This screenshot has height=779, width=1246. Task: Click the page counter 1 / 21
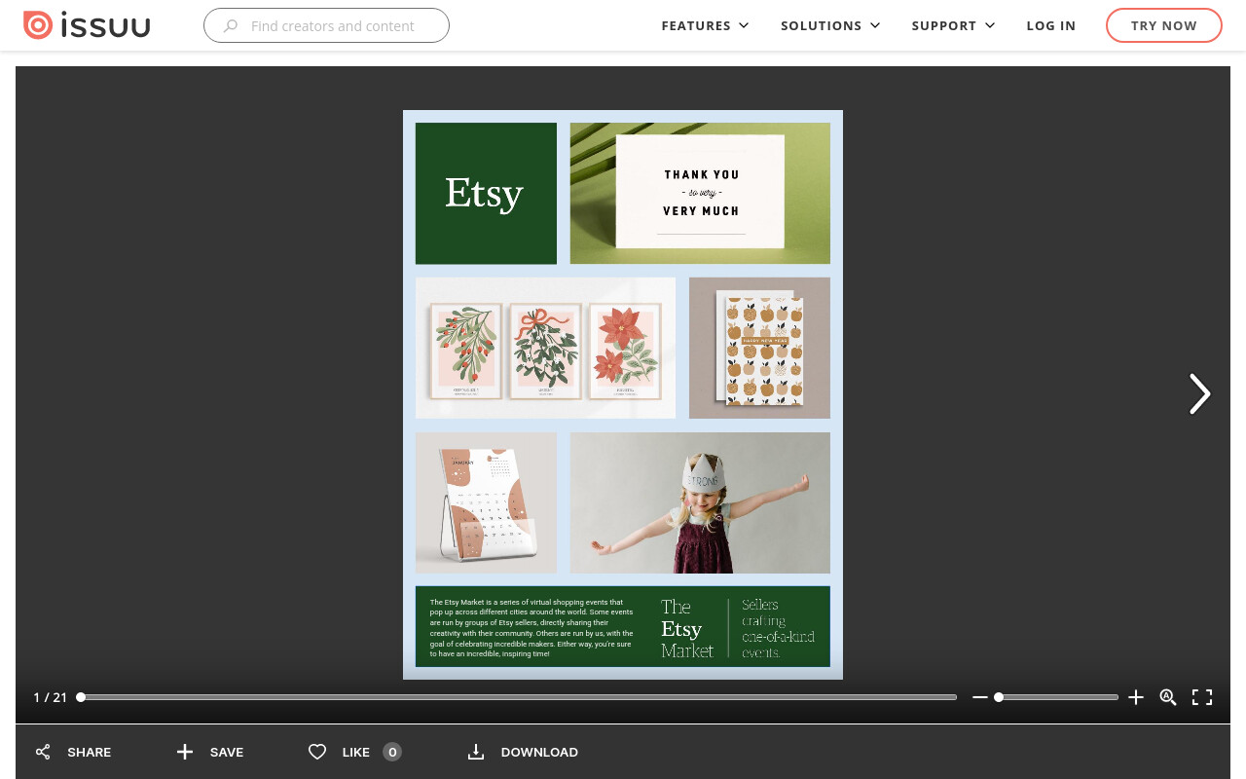coord(51,697)
